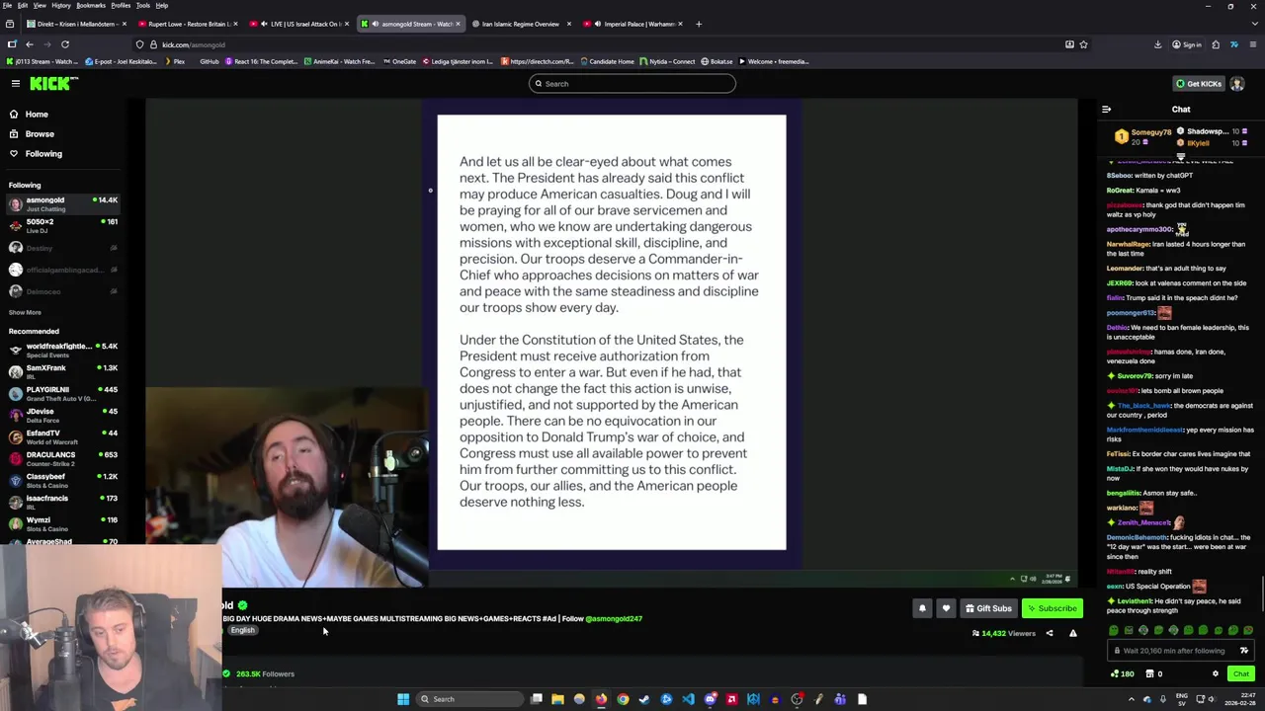This screenshot has height=711, width=1265.
Task: Bookmark this page with star icon
Action: (x=1083, y=44)
